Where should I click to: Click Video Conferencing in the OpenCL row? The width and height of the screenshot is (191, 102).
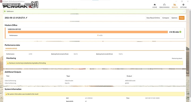[x=10, y=83]
